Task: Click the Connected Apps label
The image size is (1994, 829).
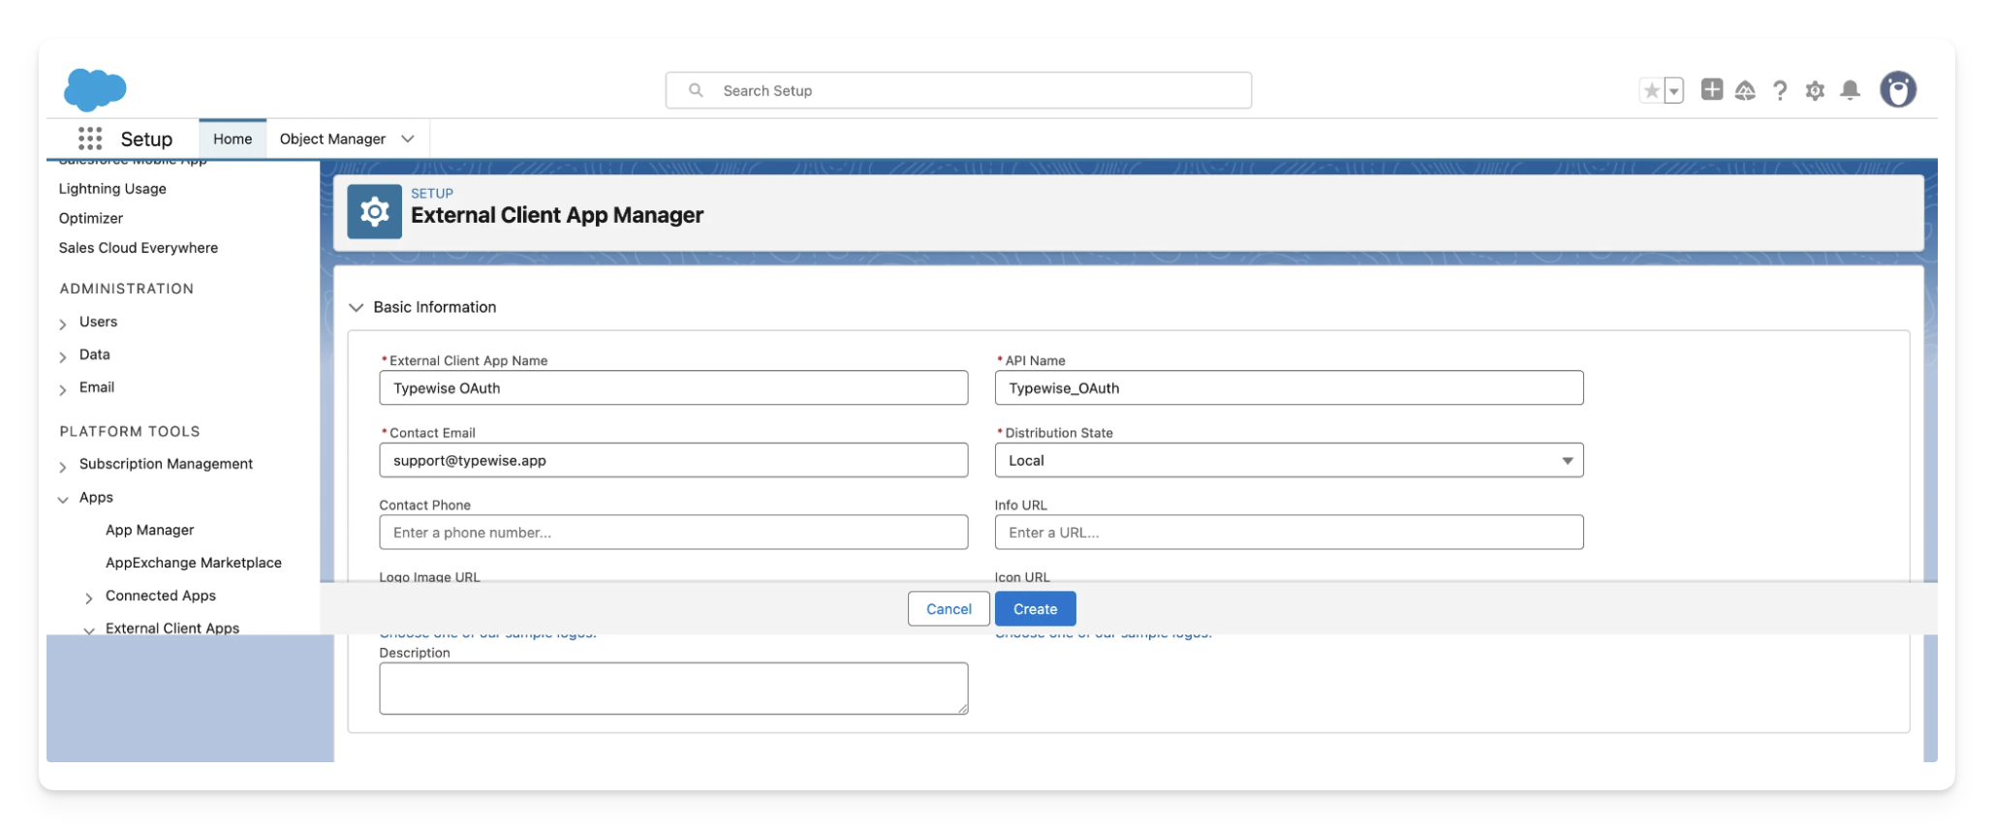Action: (161, 596)
